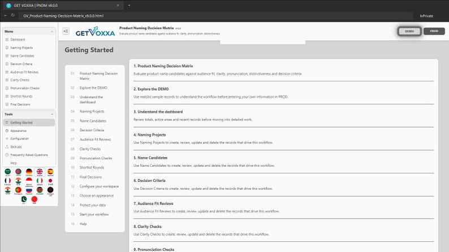The height and width of the screenshot is (252, 449).
Task: Click the InPrivate indicator
Action: coord(426,16)
